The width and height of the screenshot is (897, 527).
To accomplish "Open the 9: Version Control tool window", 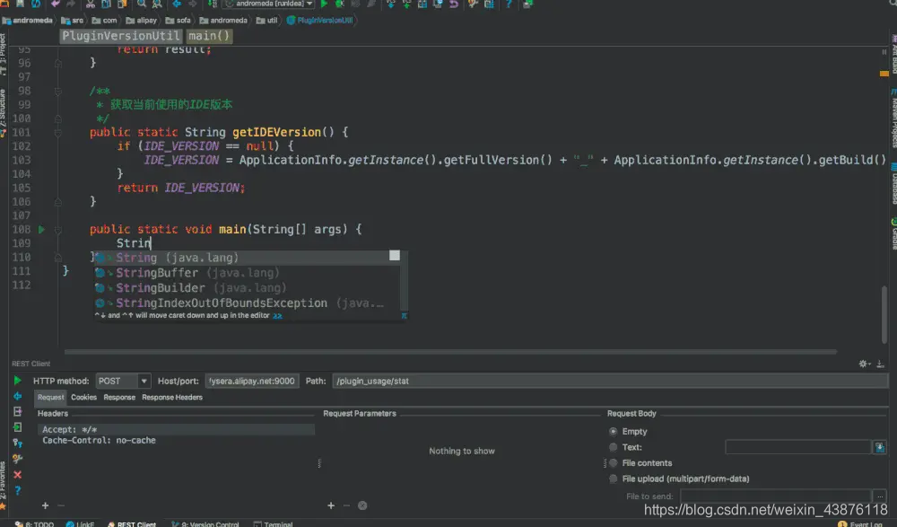I will pyautogui.click(x=205, y=523).
